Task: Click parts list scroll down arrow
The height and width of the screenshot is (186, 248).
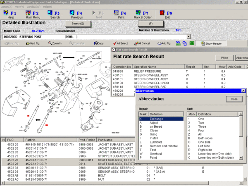Action: tap(245, 179)
